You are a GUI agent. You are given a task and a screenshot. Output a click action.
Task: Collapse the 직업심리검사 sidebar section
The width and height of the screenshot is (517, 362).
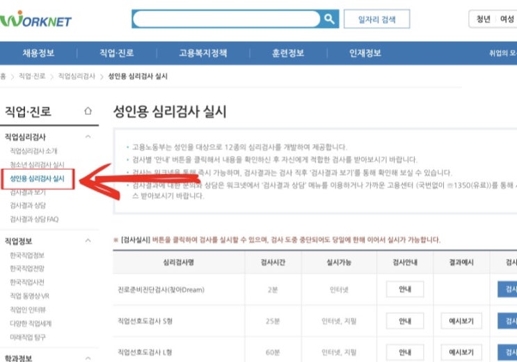click(x=88, y=136)
